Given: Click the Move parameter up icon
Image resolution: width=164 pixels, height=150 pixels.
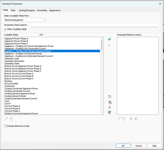Looking at the screenshot, I should (x=131, y=119).
